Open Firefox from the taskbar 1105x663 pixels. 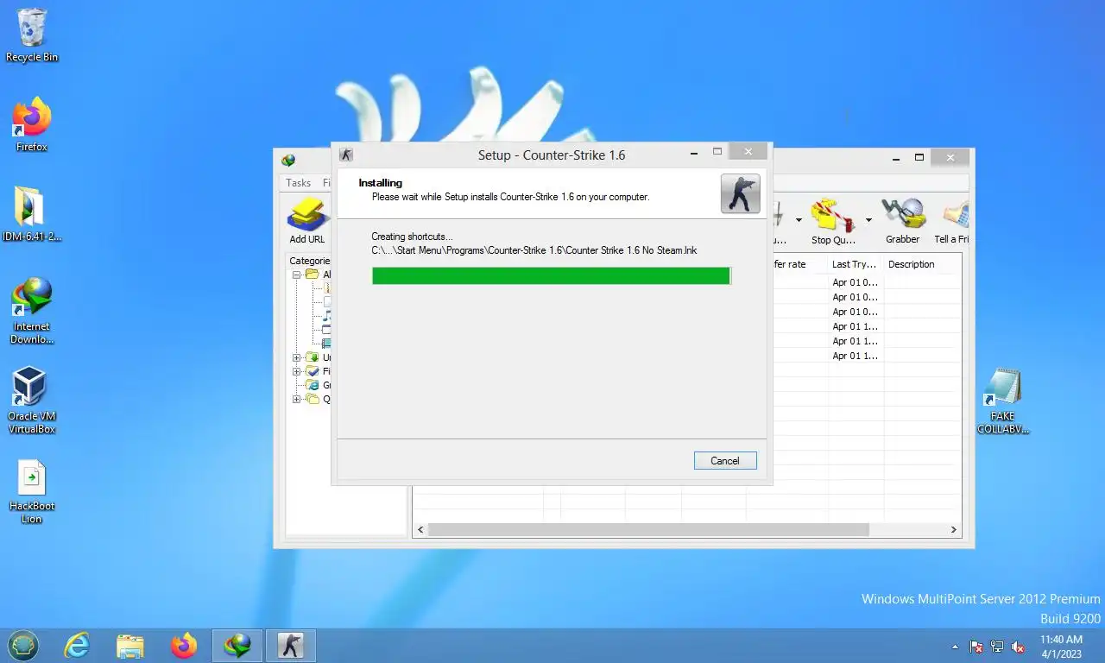(184, 645)
